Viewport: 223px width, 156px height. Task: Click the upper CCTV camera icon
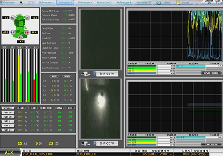click(x=85, y=74)
